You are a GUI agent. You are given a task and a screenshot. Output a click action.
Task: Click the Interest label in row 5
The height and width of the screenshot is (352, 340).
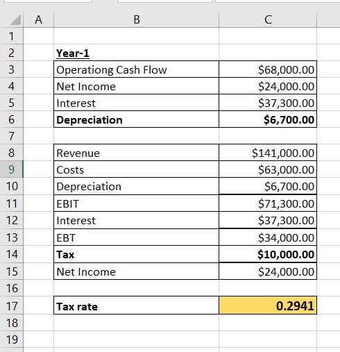tap(136, 103)
